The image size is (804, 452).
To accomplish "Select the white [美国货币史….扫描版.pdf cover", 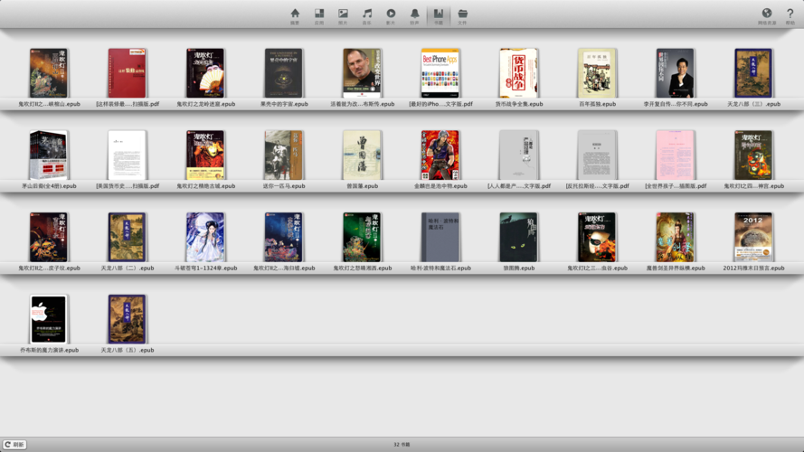I will pos(128,155).
